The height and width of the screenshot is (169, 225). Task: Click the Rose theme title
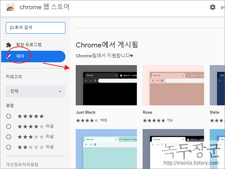pyautogui.click(x=147, y=112)
